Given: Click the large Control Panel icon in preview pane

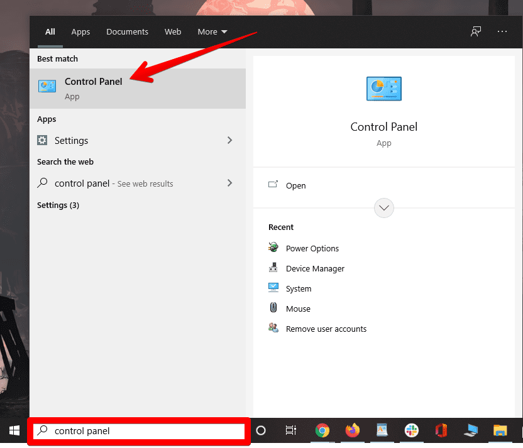Looking at the screenshot, I should (384, 89).
